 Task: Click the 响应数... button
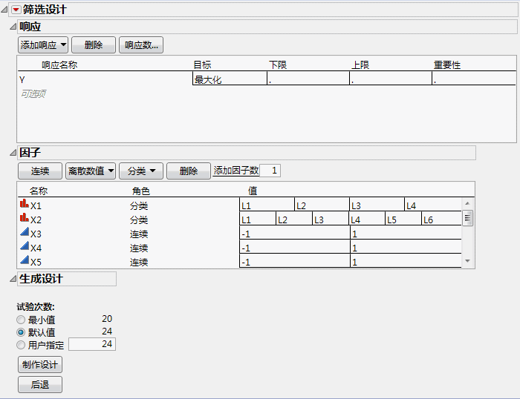pos(141,45)
